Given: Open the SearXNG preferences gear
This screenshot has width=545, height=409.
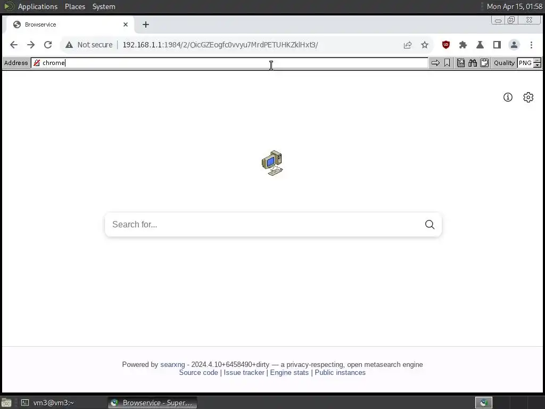Looking at the screenshot, I should click(x=528, y=97).
